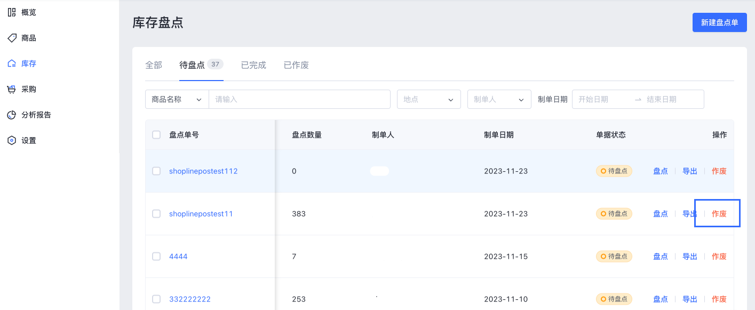This screenshot has width=755, height=310.
Task: Check the box for order 332222222
Action: (156, 299)
